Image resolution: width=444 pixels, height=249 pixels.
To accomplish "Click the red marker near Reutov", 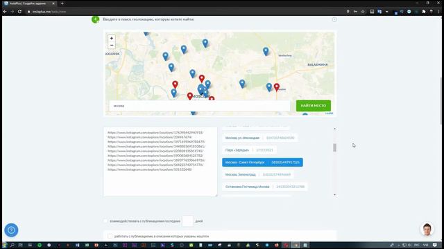I will pyautogui.click(x=277, y=87).
